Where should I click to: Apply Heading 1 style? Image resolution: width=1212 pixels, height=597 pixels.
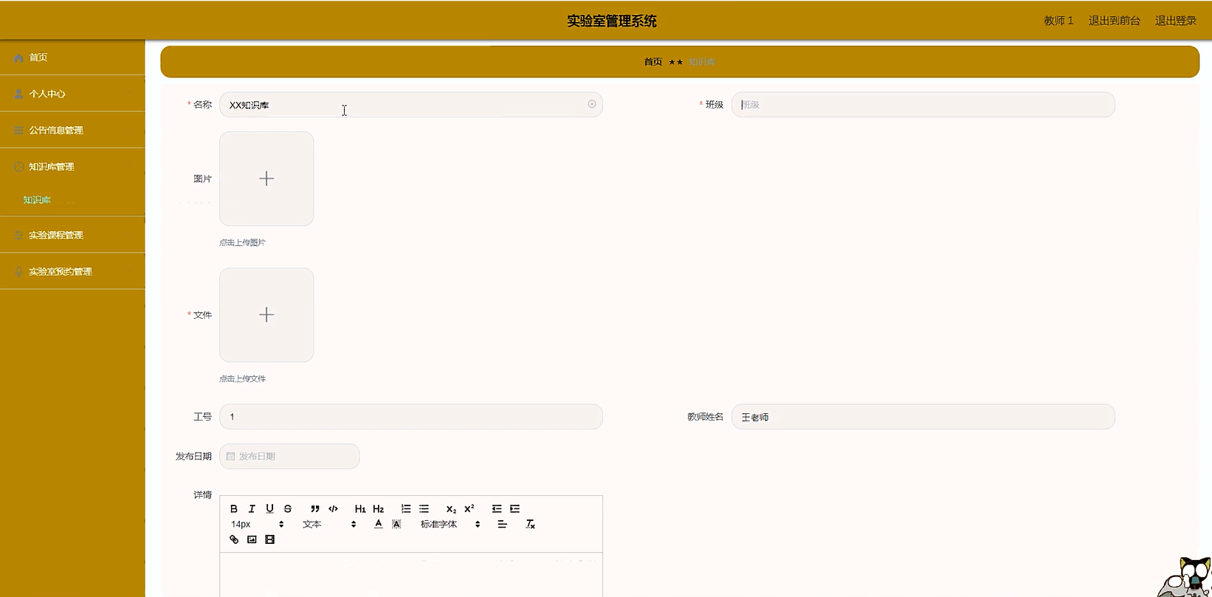360,508
